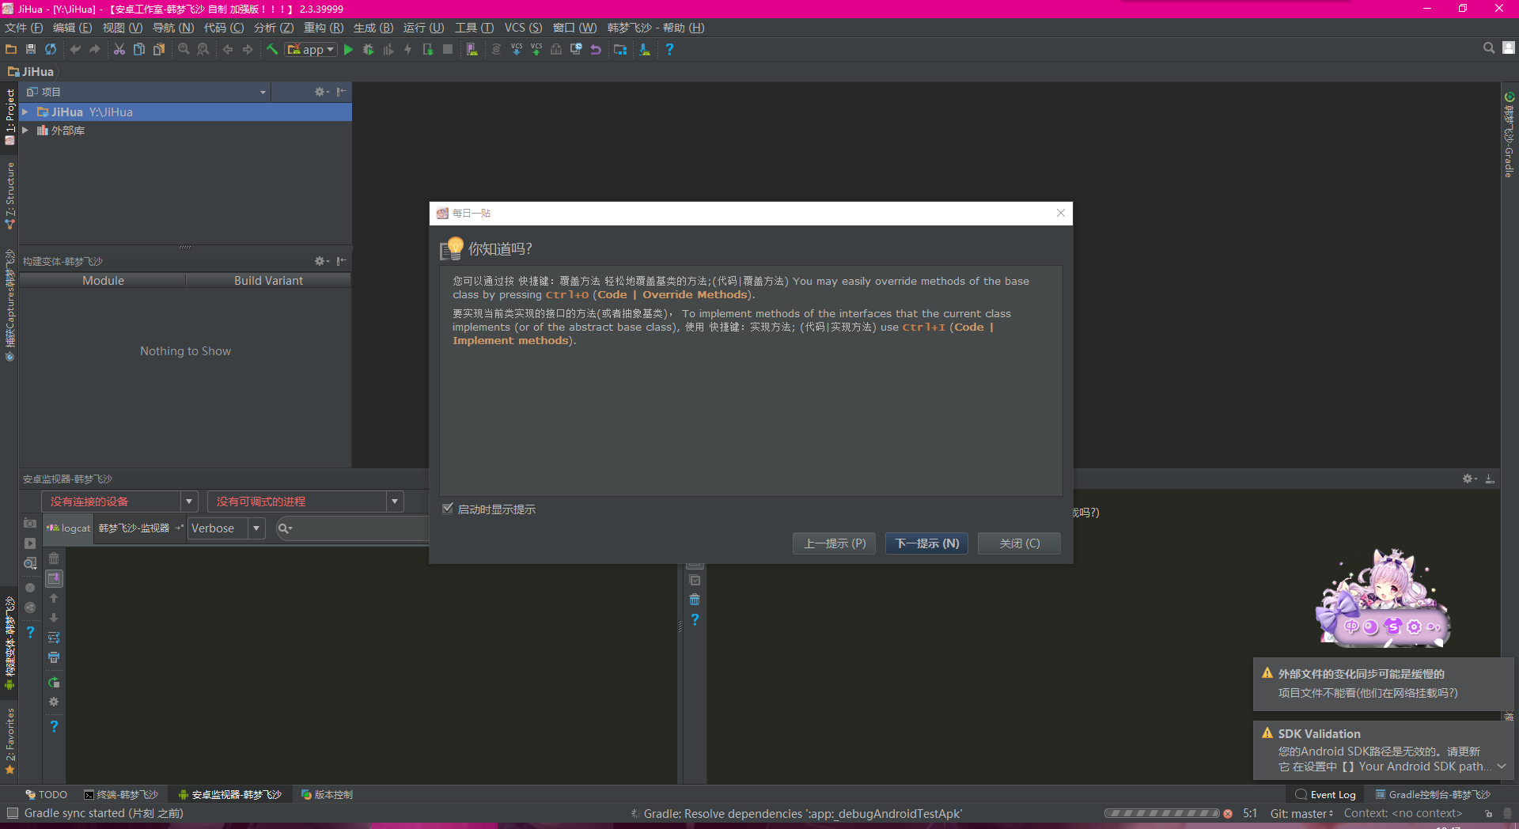The width and height of the screenshot is (1519, 829).
Task: Expand the '外部库' tree node
Action: [25, 131]
